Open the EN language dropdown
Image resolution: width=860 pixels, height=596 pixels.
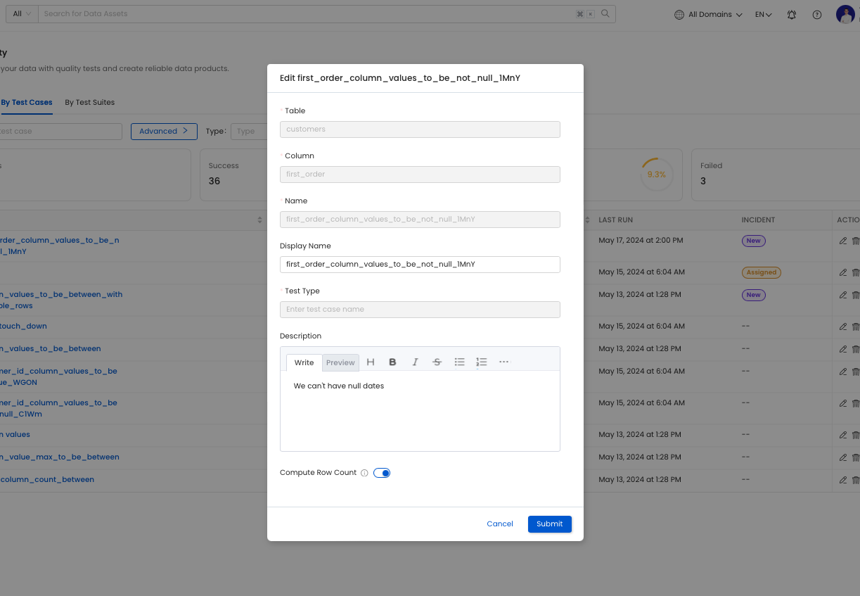(764, 15)
